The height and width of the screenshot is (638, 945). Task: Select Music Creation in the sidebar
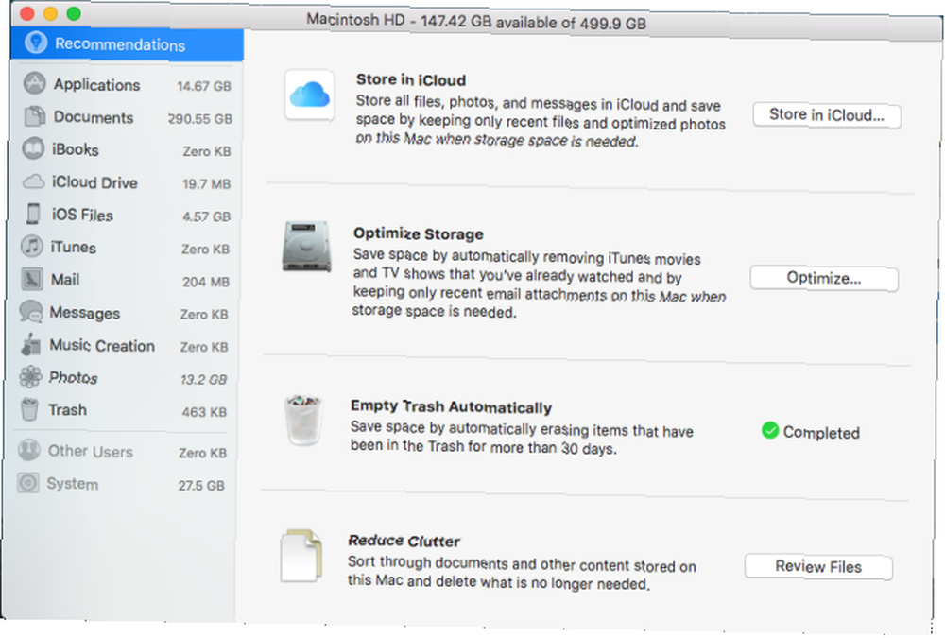point(122,346)
